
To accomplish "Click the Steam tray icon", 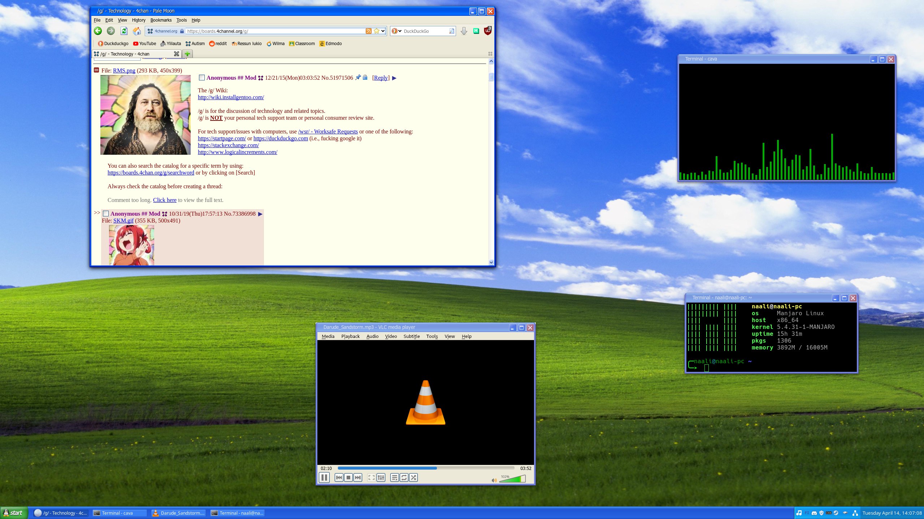I will tap(836, 513).
